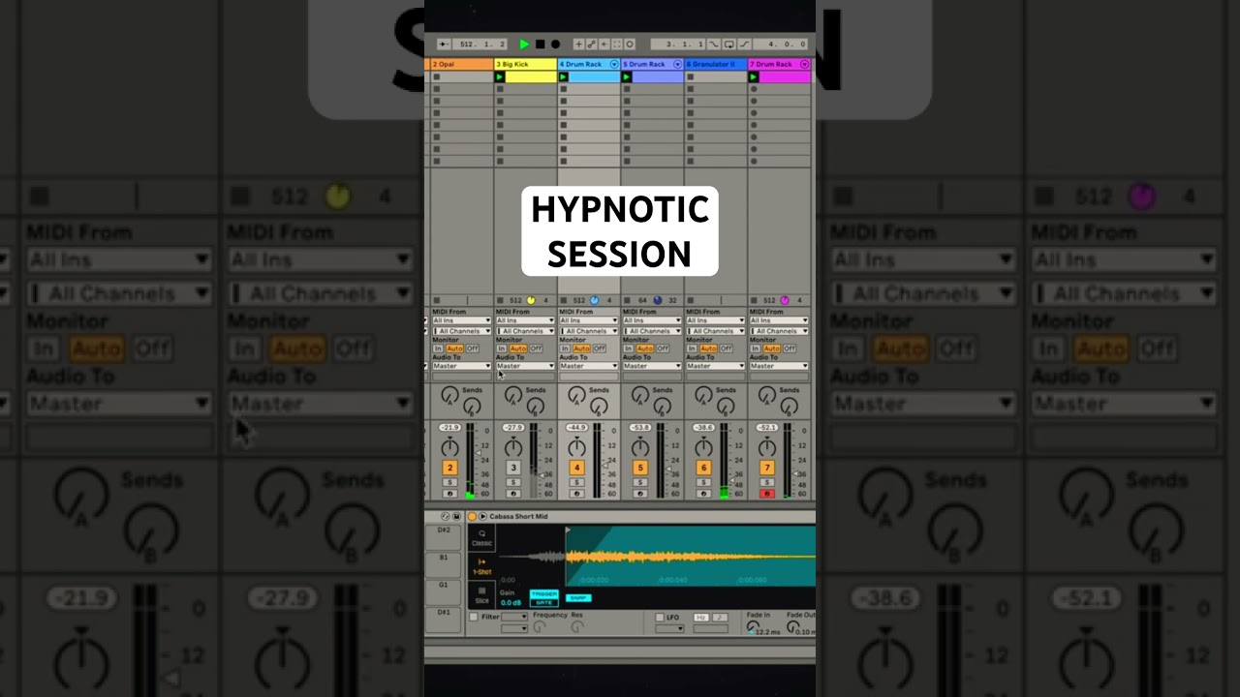Unfold track 7 Drum Rack with its arrow
Screen dimensions: 1240x697
click(x=804, y=64)
